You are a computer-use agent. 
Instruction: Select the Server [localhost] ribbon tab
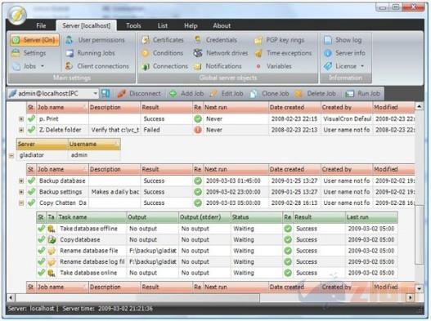pyautogui.click(x=87, y=26)
